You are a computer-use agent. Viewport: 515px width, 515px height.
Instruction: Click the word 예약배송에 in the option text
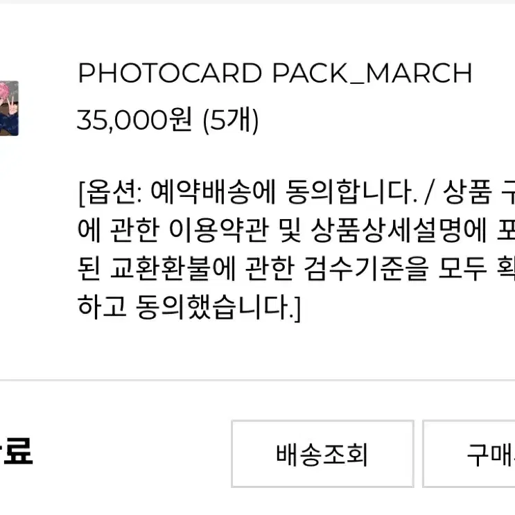coord(213,191)
